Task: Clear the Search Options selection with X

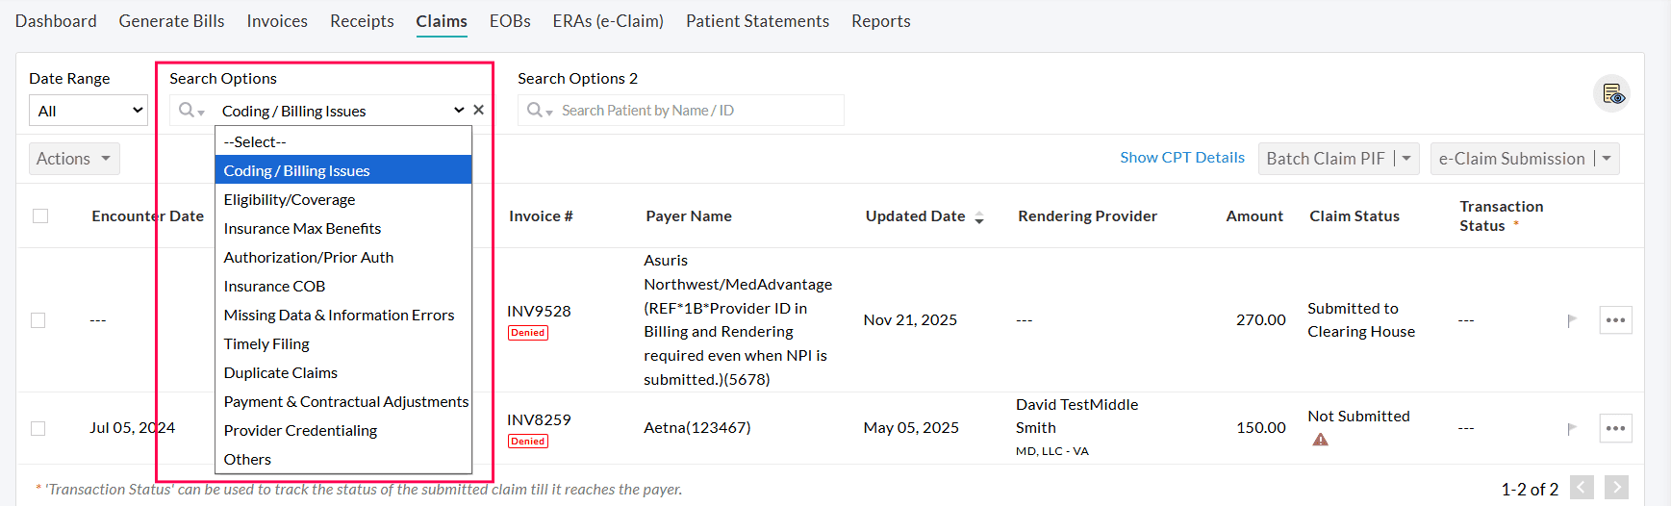Action: (478, 111)
